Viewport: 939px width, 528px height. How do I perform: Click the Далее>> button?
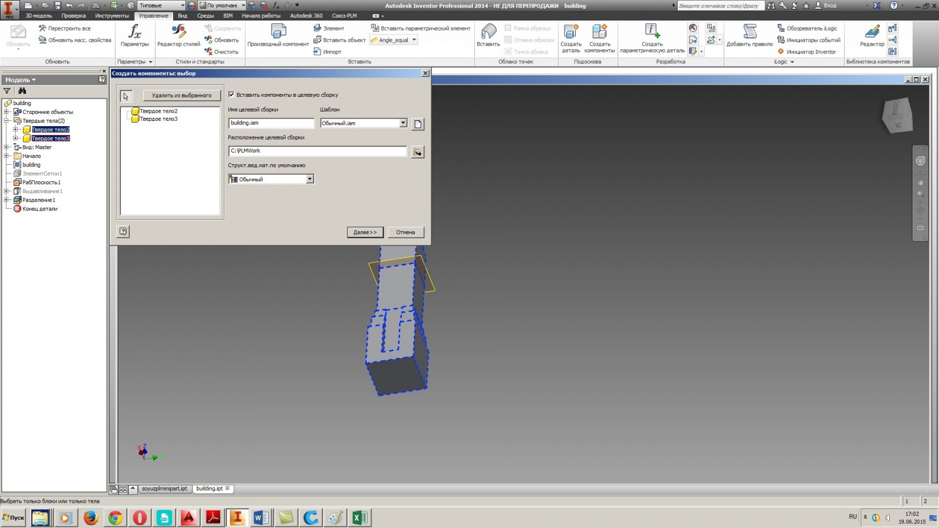tap(365, 232)
